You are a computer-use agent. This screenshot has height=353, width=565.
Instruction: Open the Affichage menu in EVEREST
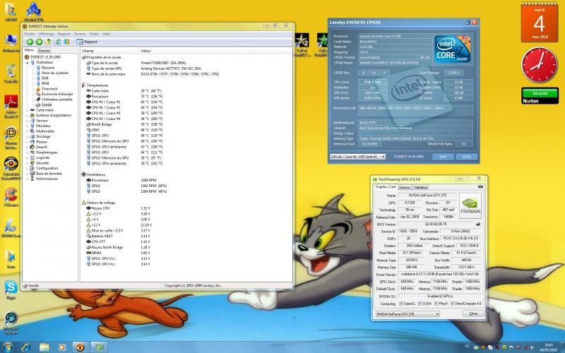(46, 34)
